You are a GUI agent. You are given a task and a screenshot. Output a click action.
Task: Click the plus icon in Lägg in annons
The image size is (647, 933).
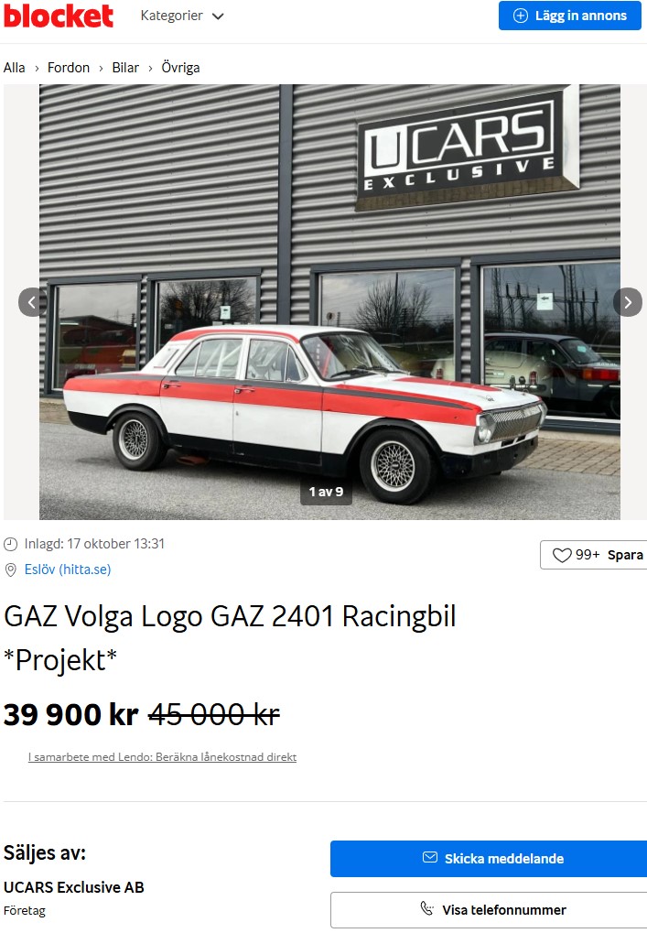click(521, 16)
